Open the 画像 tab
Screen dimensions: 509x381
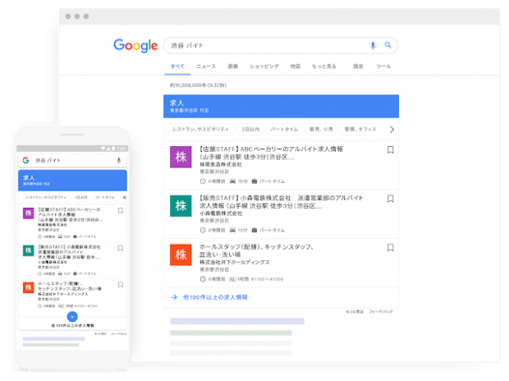233,67
